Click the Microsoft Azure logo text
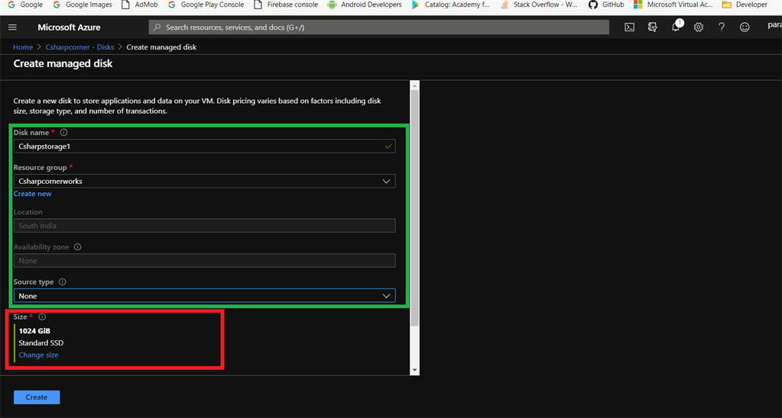782x418 pixels. pyautogui.click(x=69, y=27)
